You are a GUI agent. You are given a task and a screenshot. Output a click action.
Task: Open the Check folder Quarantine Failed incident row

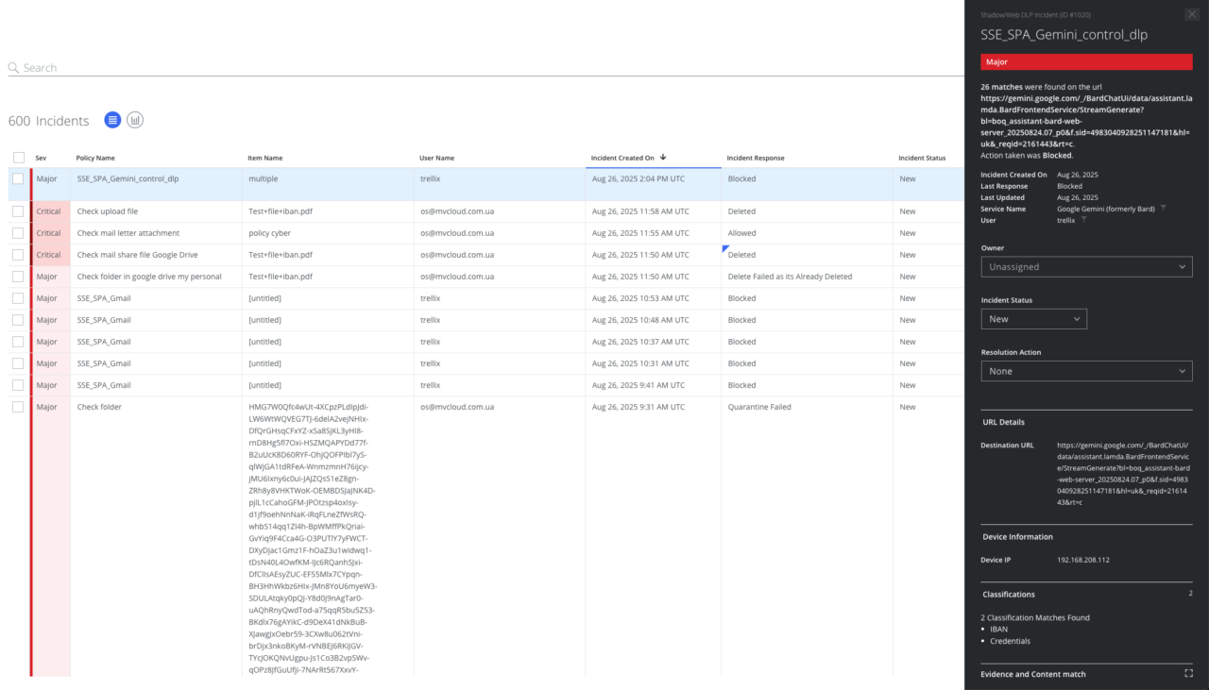click(x=99, y=407)
